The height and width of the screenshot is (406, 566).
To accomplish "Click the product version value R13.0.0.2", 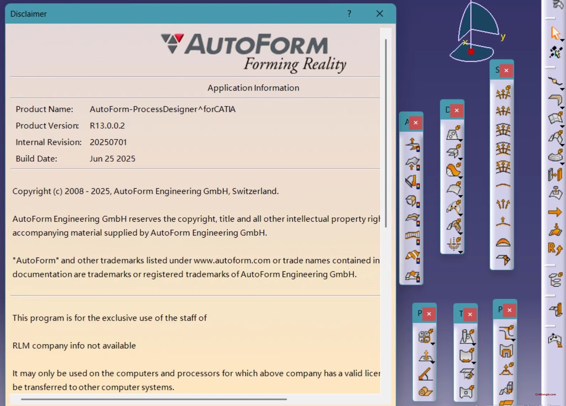I will [107, 126].
